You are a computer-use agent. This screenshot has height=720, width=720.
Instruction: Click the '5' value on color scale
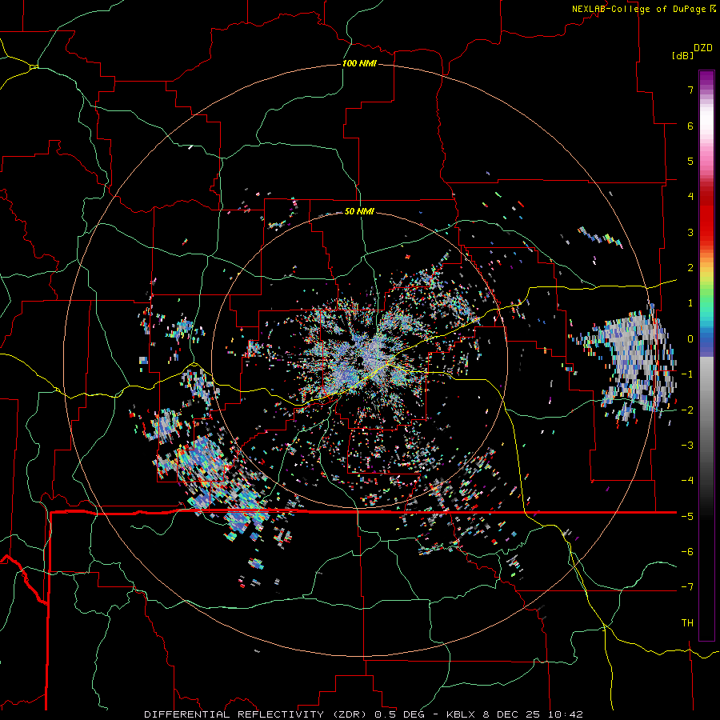coord(690,161)
